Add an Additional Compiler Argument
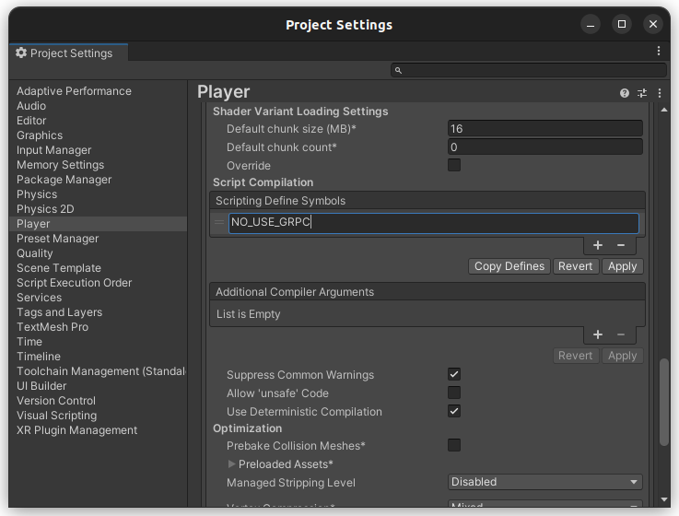The image size is (679, 516). (x=598, y=334)
